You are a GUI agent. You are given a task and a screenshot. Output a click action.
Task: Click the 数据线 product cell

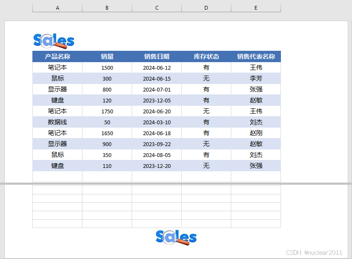[58, 122]
